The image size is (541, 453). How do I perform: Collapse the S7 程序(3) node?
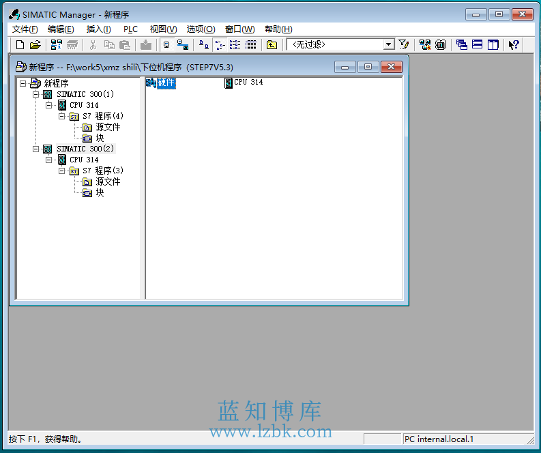tap(62, 171)
